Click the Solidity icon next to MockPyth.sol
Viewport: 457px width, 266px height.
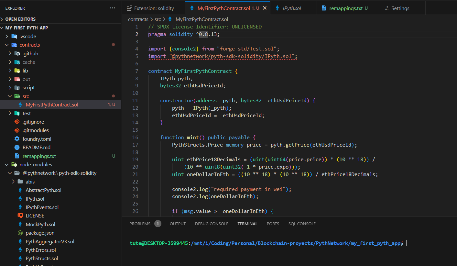[20, 224]
